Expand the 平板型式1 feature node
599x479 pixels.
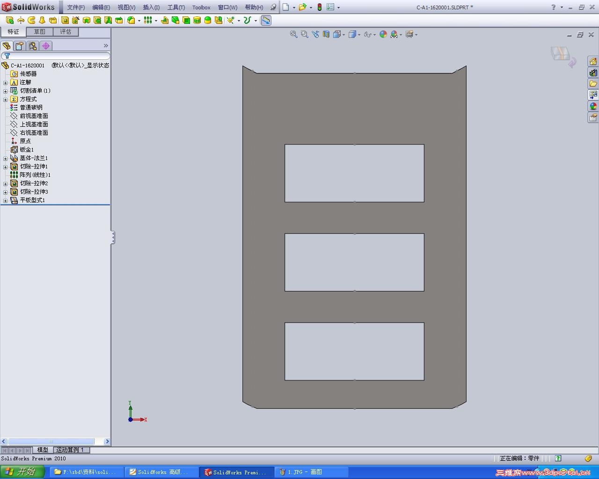[5, 200]
